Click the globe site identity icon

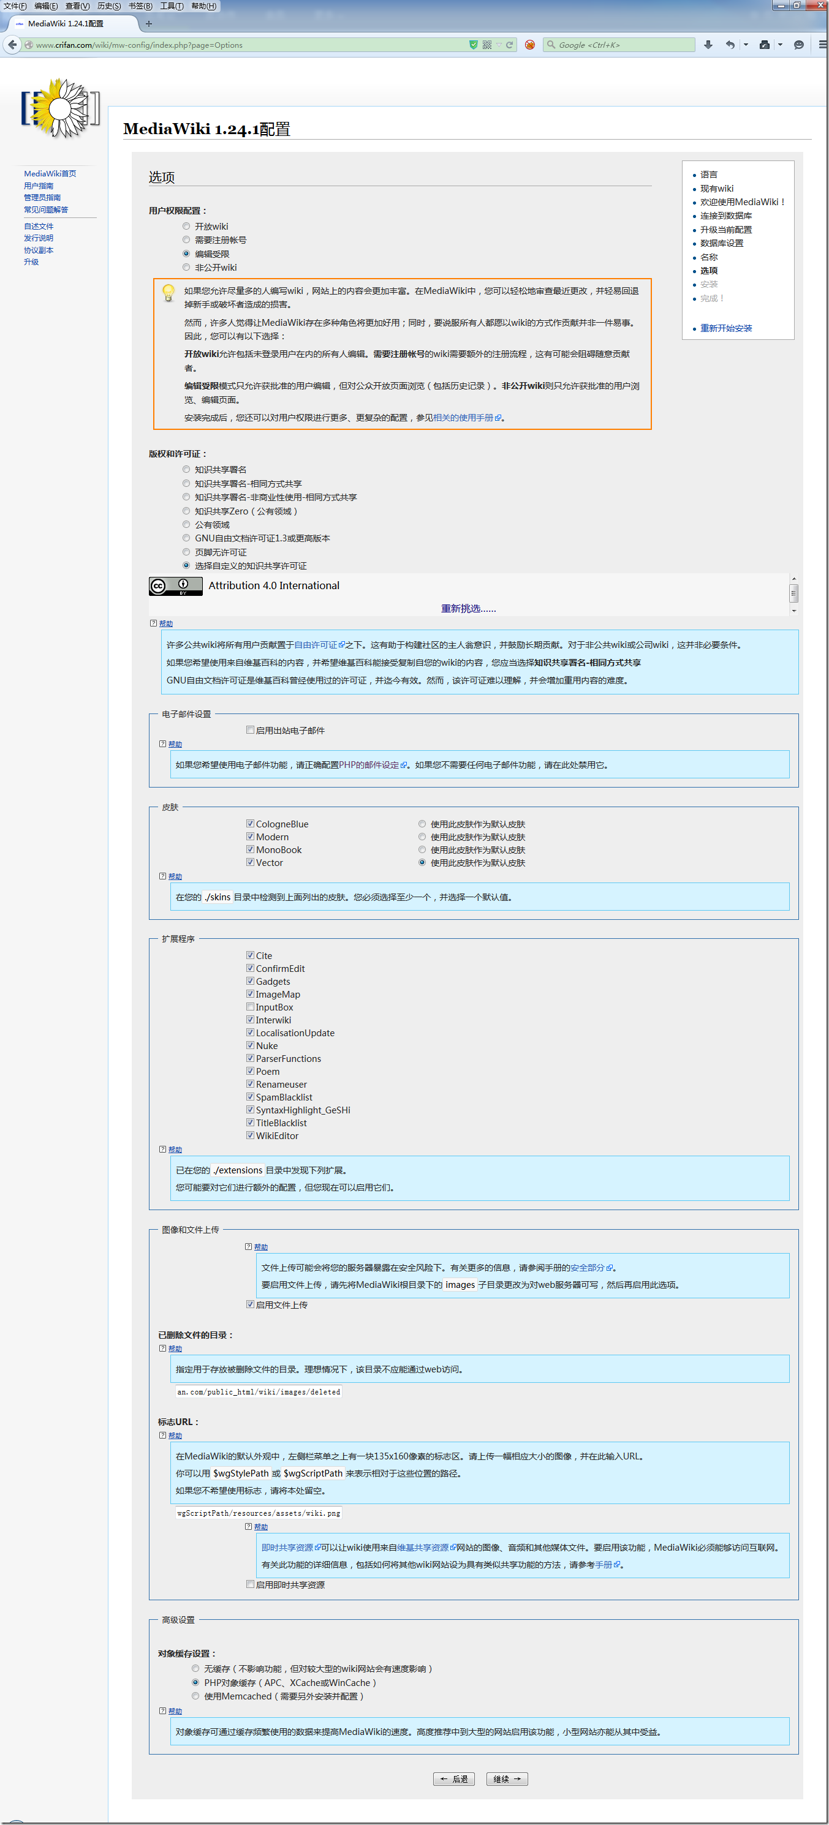(28, 45)
